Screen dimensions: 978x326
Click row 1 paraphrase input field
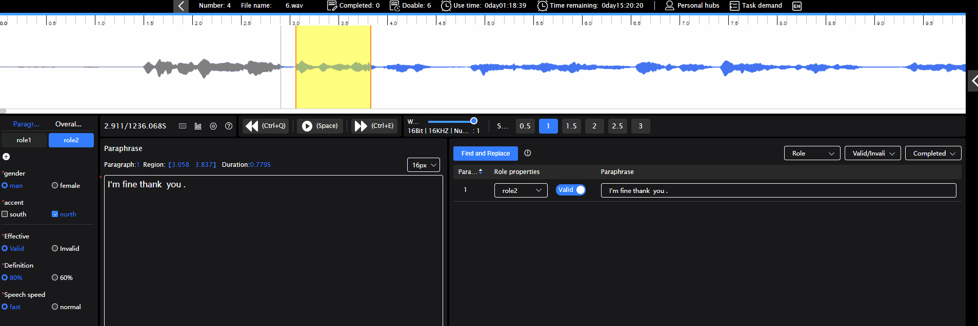[x=779, y=190]
